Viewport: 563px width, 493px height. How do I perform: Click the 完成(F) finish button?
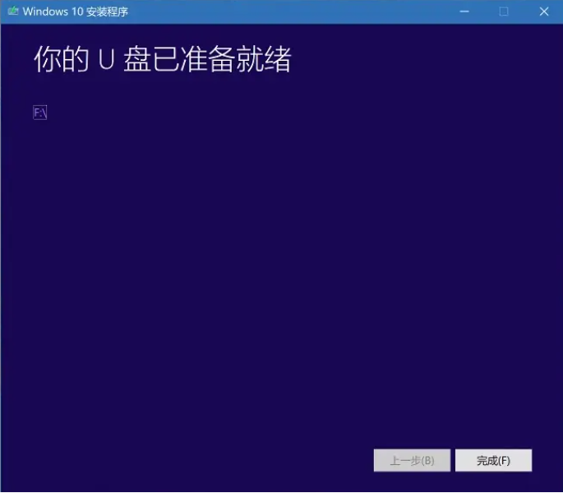(493, 460)
